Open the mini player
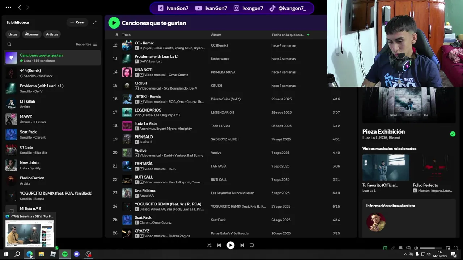The image size is (463, 260). 448,248
